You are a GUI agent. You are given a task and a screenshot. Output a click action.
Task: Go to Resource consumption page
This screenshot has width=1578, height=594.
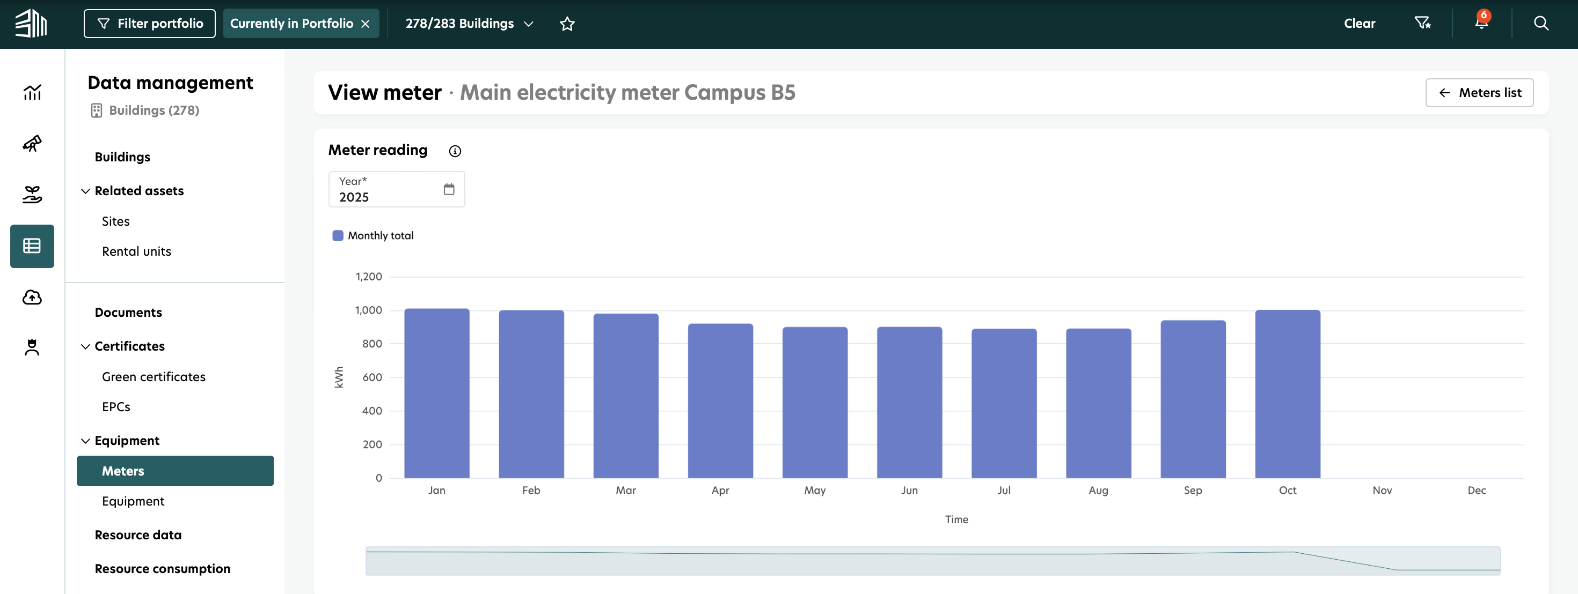pyautogui.click(x=162, y=568)
